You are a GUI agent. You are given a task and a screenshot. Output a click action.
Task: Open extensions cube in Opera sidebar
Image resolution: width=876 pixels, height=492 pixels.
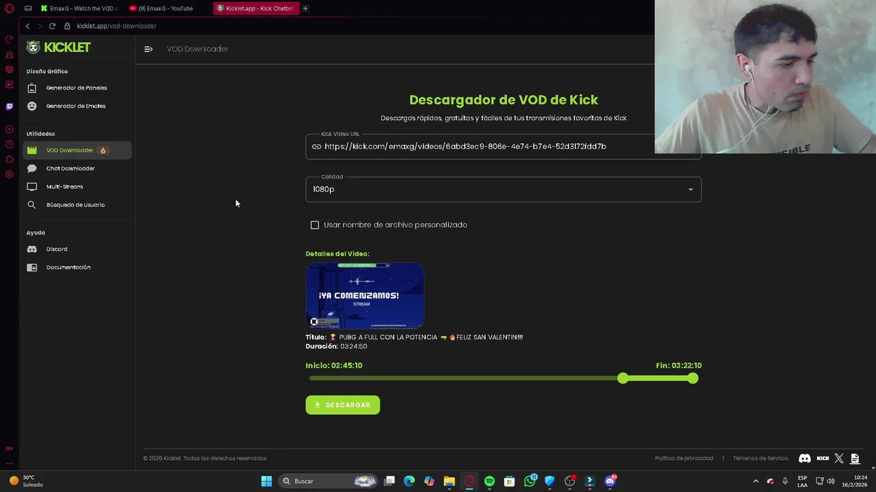[x=10, y=159]
